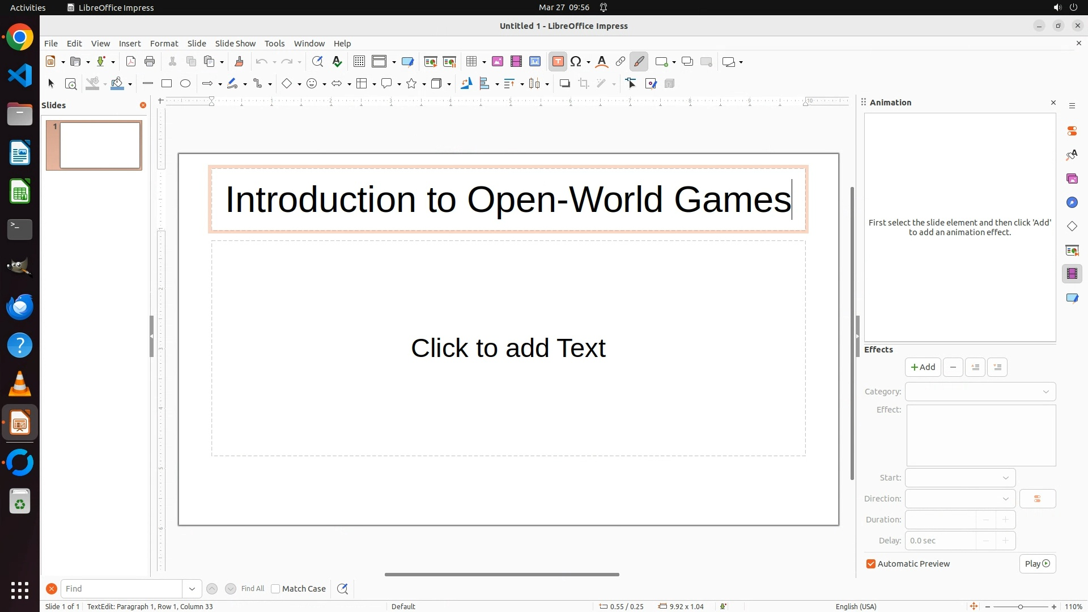Click the Insert Image toolbar icon
The image size is (1088, 612).
[x=498, y=62]
